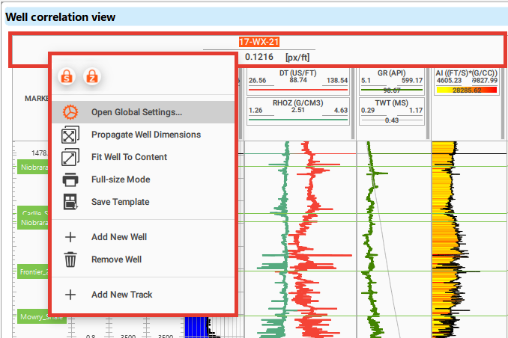The width and height of the screenshot is (508, 338).
Task: Click the DT maximum value 138.54
Action: tap(337, 80)
